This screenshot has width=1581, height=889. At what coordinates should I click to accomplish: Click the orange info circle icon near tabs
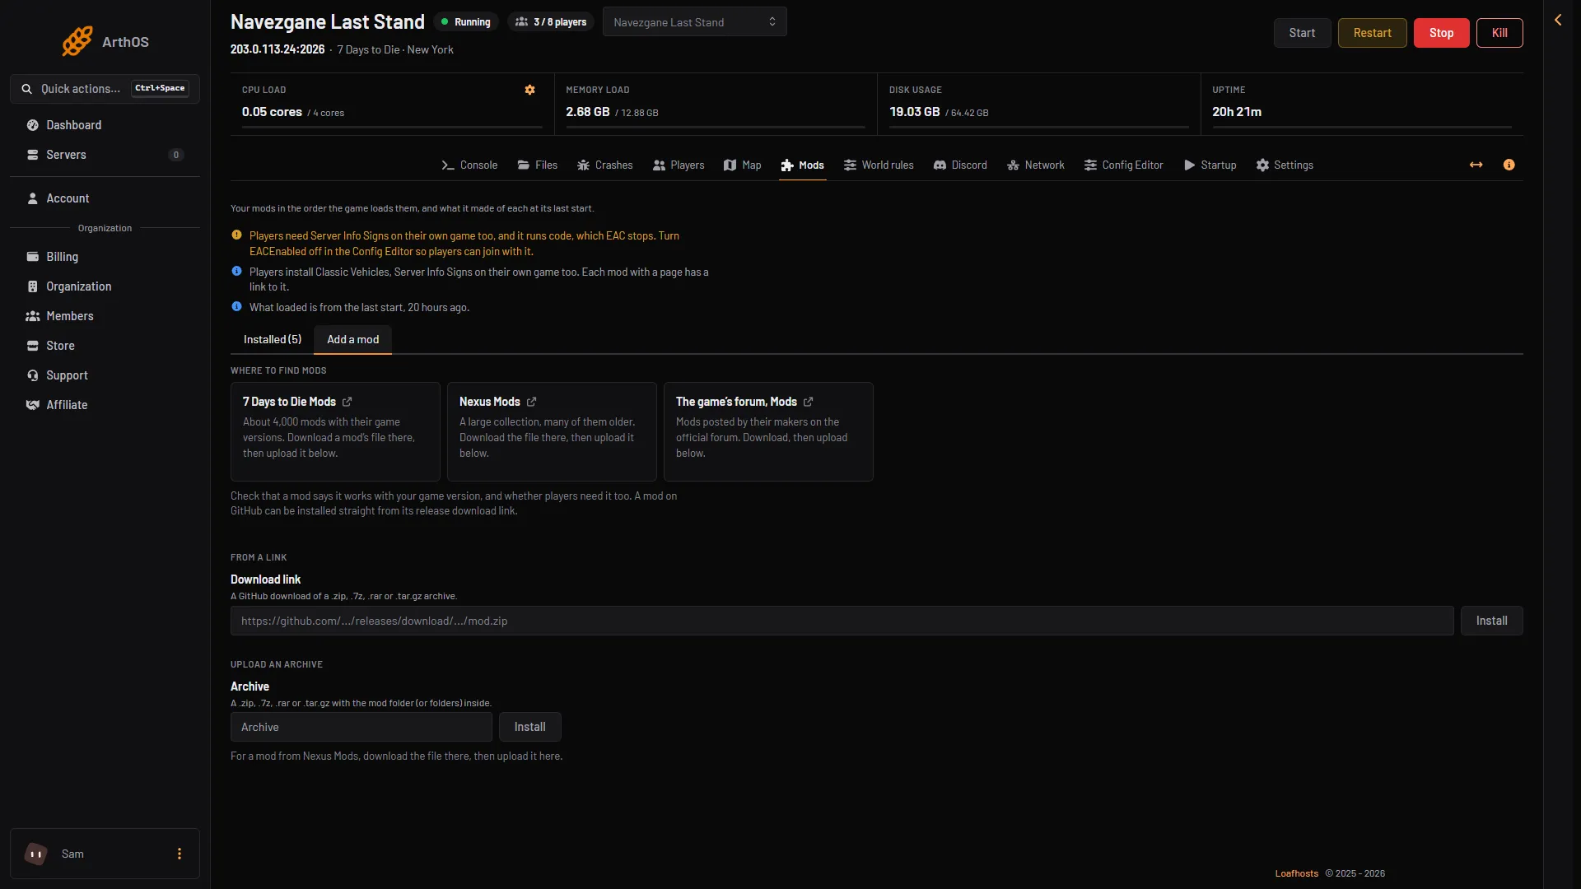[1509, 165]
